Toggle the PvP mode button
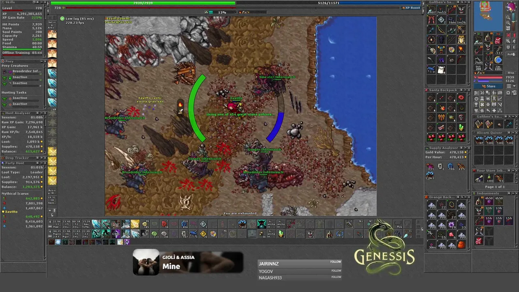 point(511,54)
